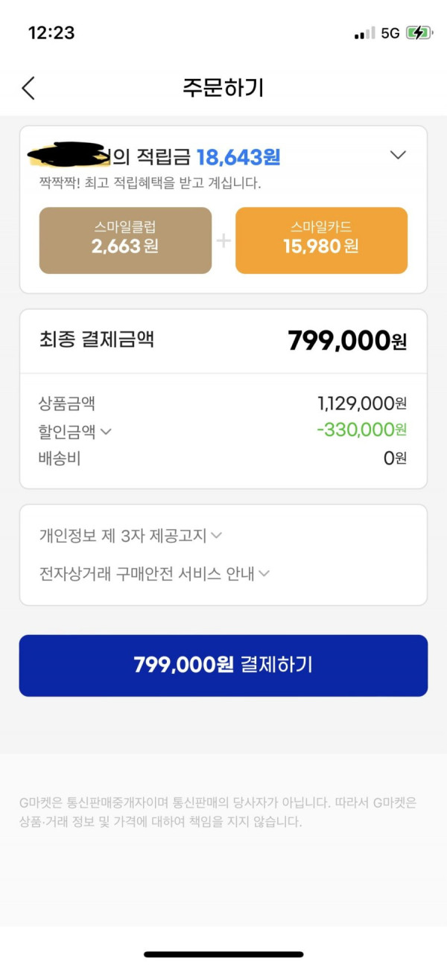This screenshot has width=447, height=967.
Task: Tap the 상품금액 1,129,000원 row
Action: [223, 403]
